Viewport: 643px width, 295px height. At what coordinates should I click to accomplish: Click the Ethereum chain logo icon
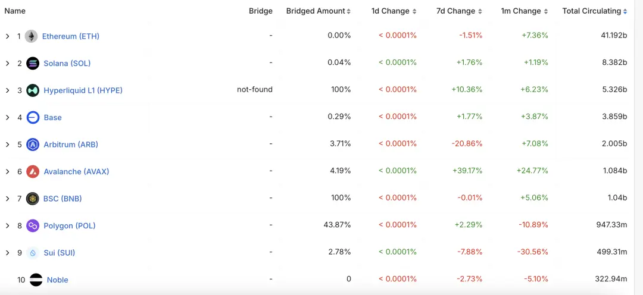point(31,36)
